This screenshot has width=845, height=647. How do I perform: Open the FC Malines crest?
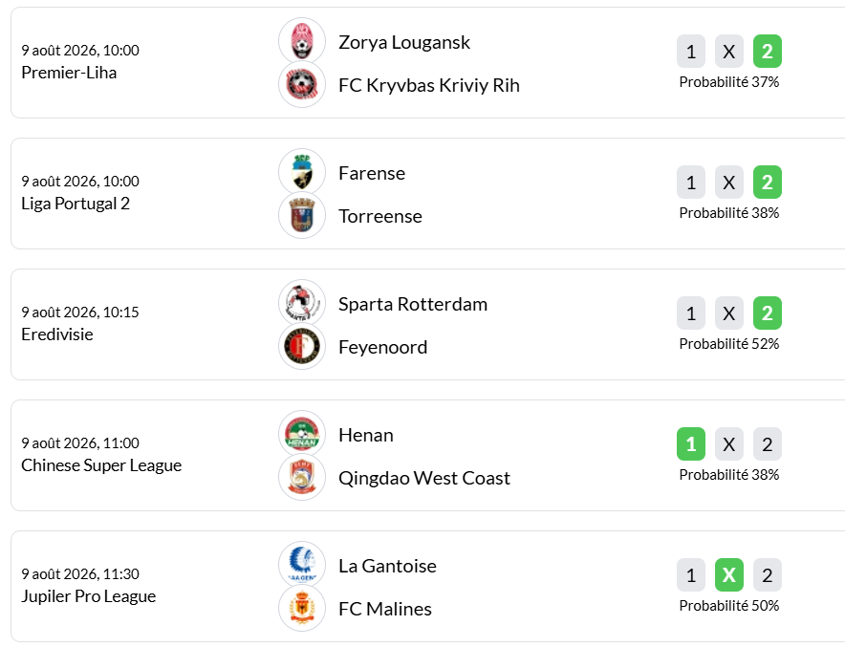[x=302, y=608]
